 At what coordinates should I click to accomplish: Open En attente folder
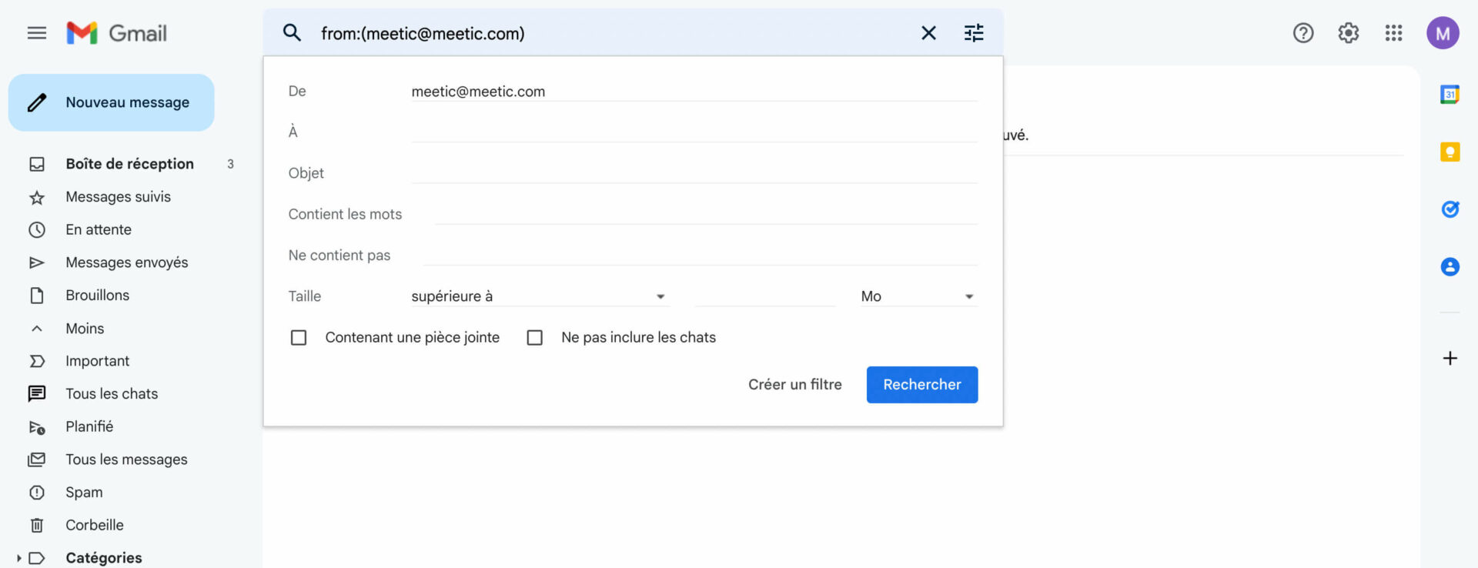point(99,229)
